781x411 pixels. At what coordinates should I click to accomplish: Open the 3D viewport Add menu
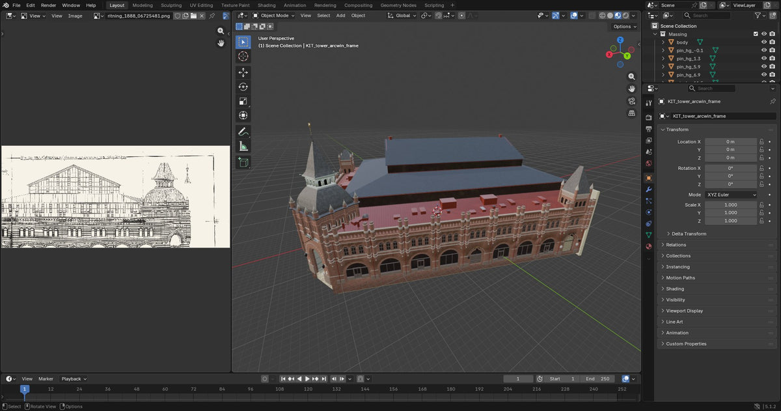340,15
